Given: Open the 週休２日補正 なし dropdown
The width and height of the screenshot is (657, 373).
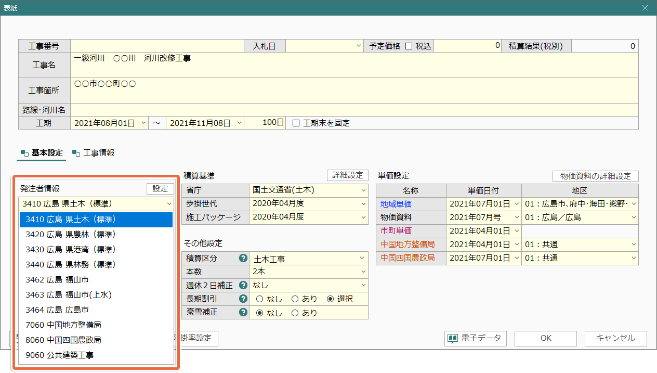Looking at the screenshot, I should [363, 285].
